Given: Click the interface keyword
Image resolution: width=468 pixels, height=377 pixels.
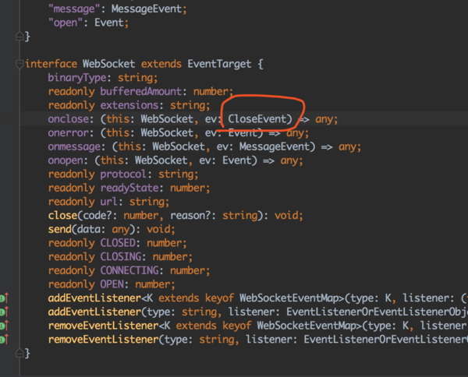Looking at the screenshot, I should 51,64.
